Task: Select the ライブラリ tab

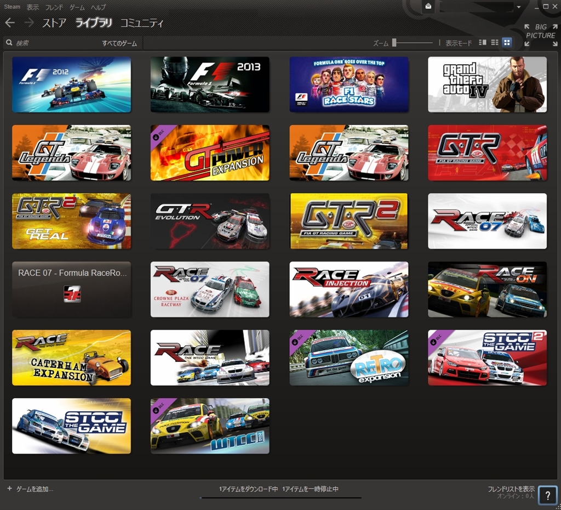Action: [93, 23]
